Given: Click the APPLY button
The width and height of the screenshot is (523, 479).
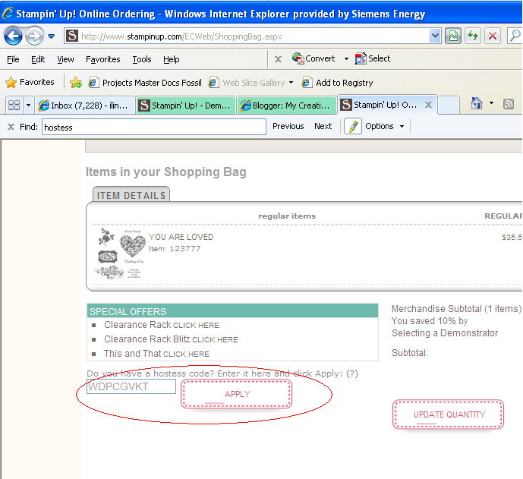Looking at the screenshot, I should point(237,394).
